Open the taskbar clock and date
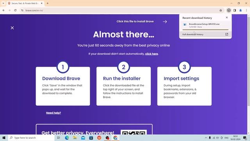Image resolution: width=250 pixels, height=141 pixels. click(235, 137)
